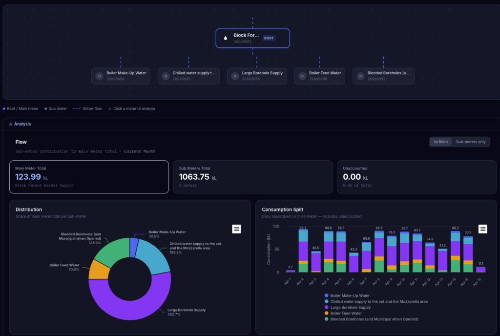Click the Analysis bar chart icon

click(x=10, y=124)
